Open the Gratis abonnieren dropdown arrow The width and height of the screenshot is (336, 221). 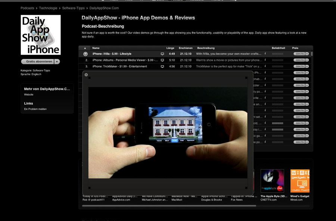[x=57, y=62]
